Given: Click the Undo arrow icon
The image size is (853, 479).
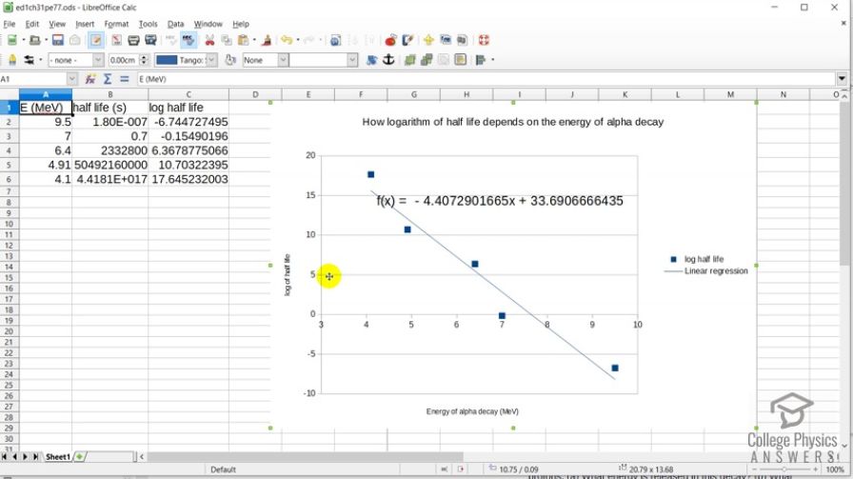Looking at the screenshot, I should [285, 41].
